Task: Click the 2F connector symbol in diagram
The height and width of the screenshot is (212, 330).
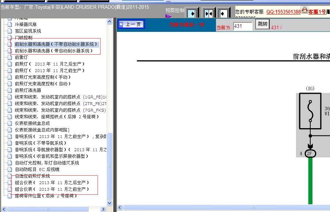Action: point(310,153)
